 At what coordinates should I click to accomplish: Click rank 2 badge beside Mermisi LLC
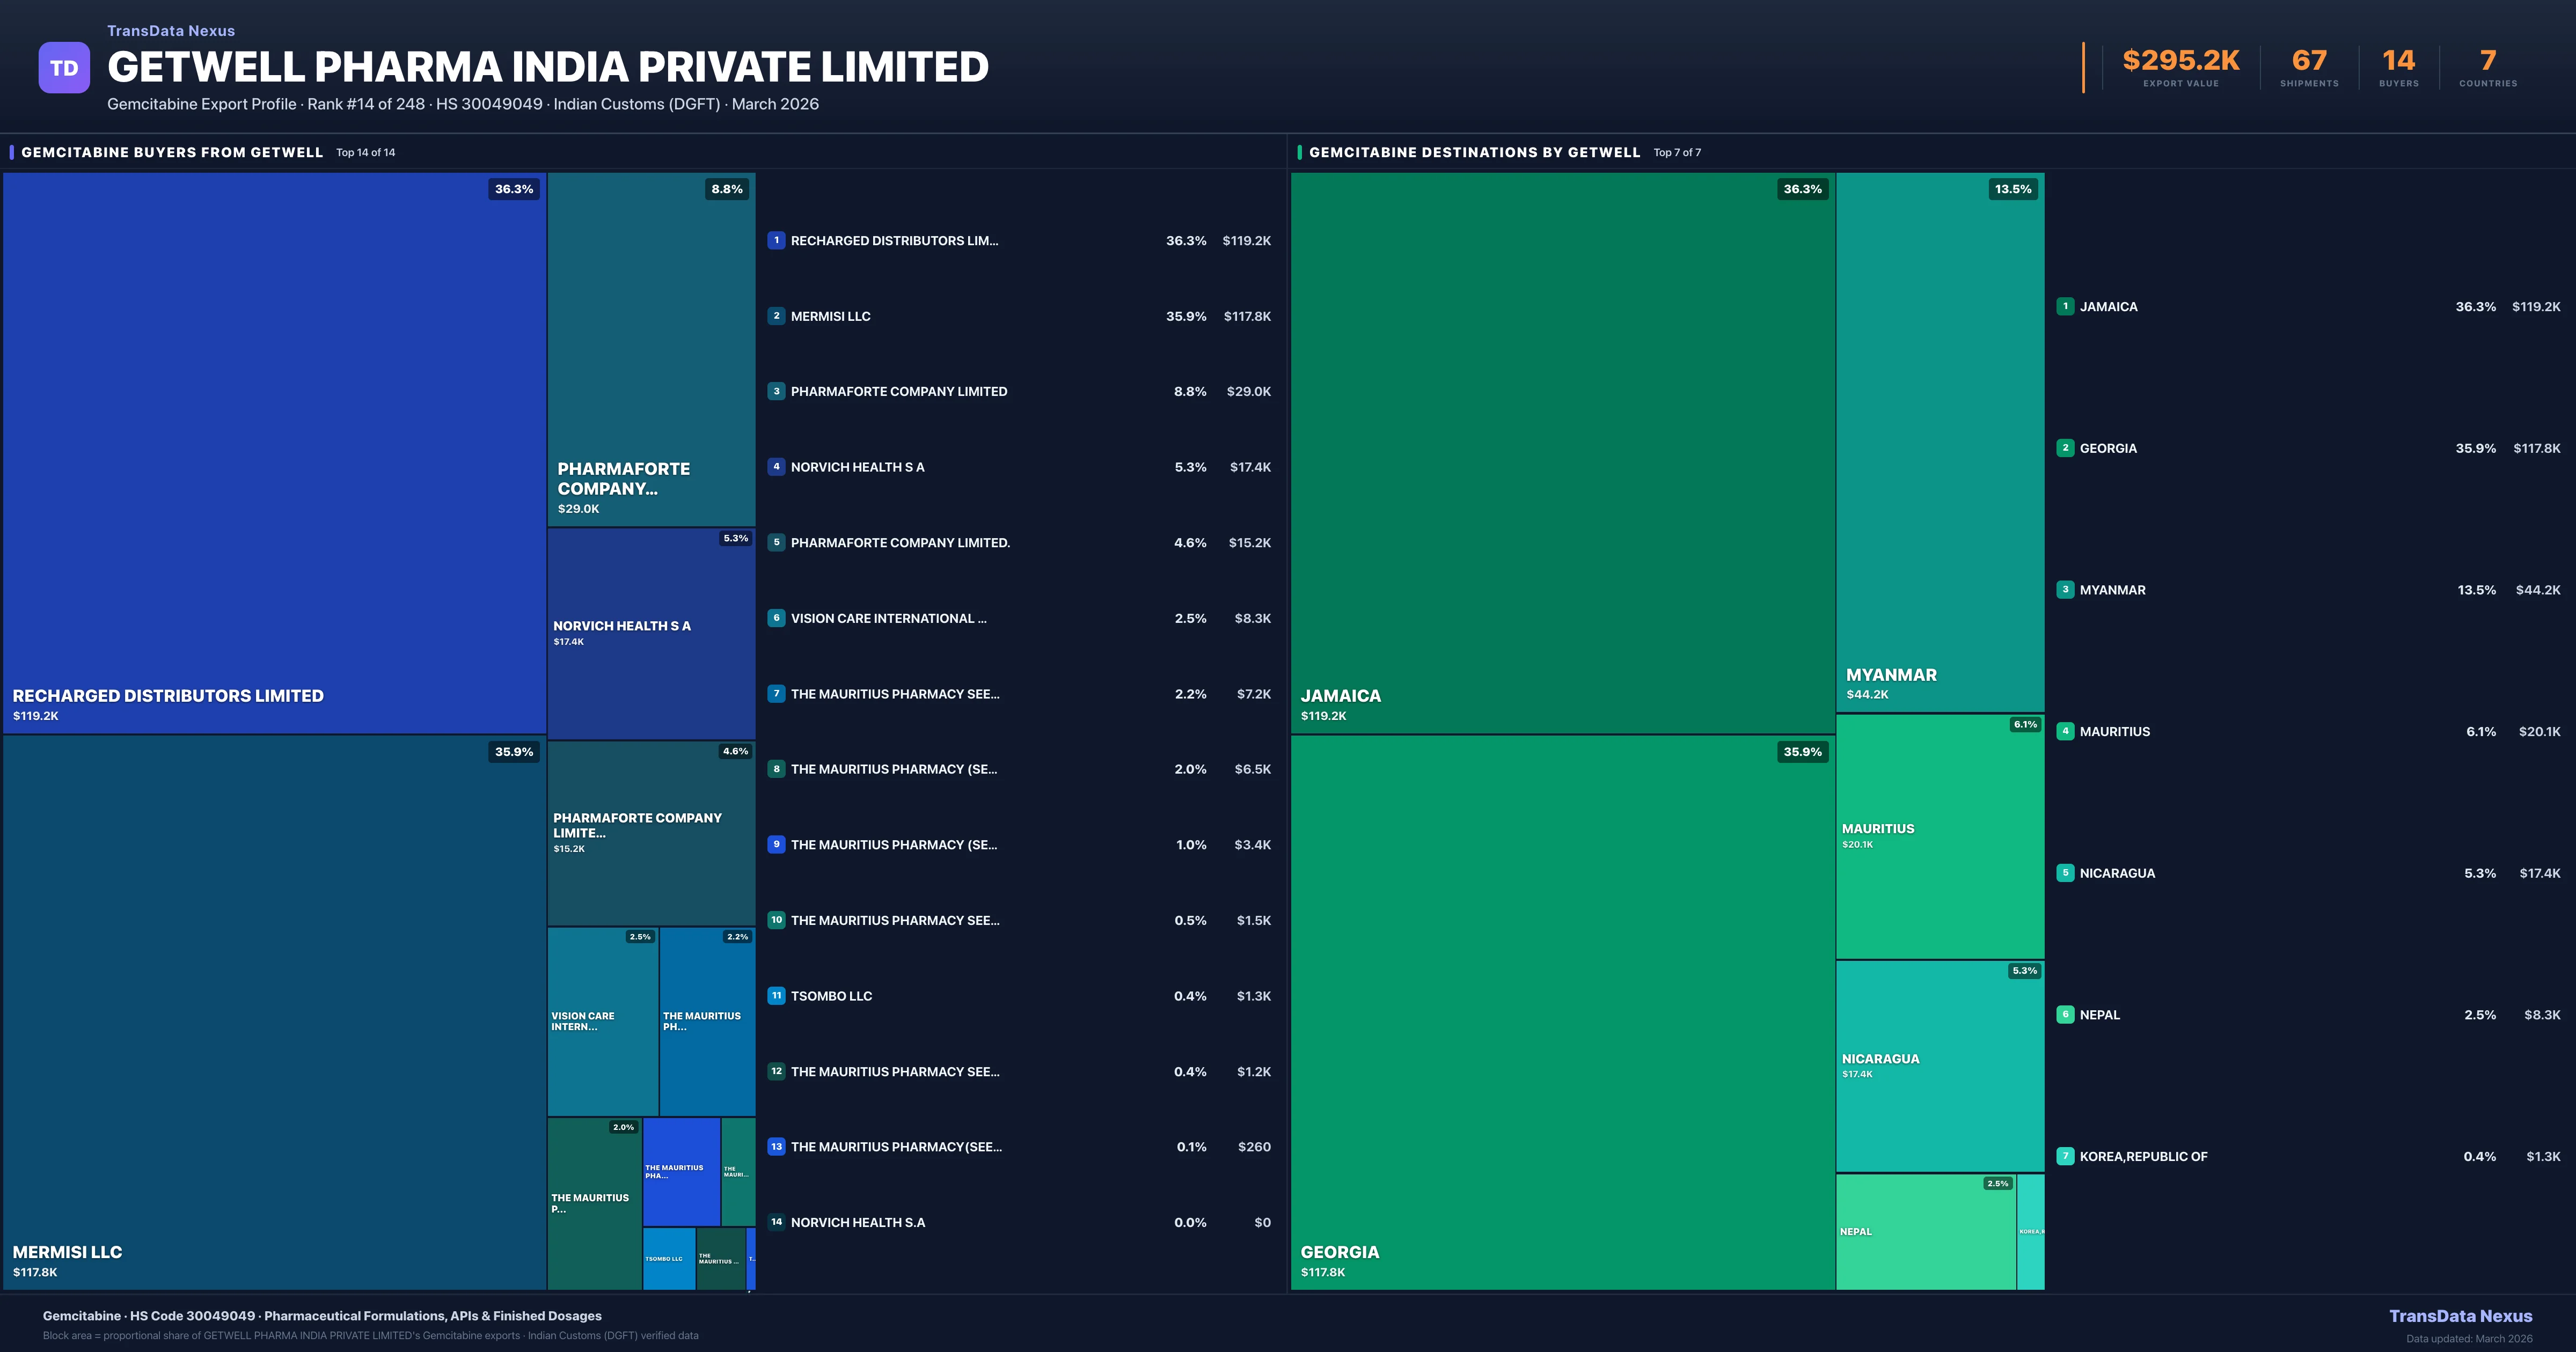pos(776,316)
